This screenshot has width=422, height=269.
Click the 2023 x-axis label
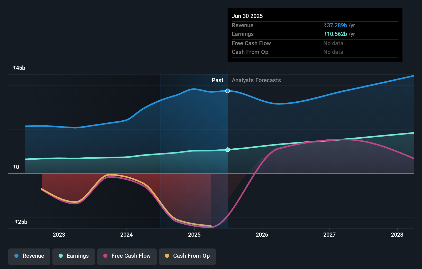pyautogui.click(x=59, y=235)
